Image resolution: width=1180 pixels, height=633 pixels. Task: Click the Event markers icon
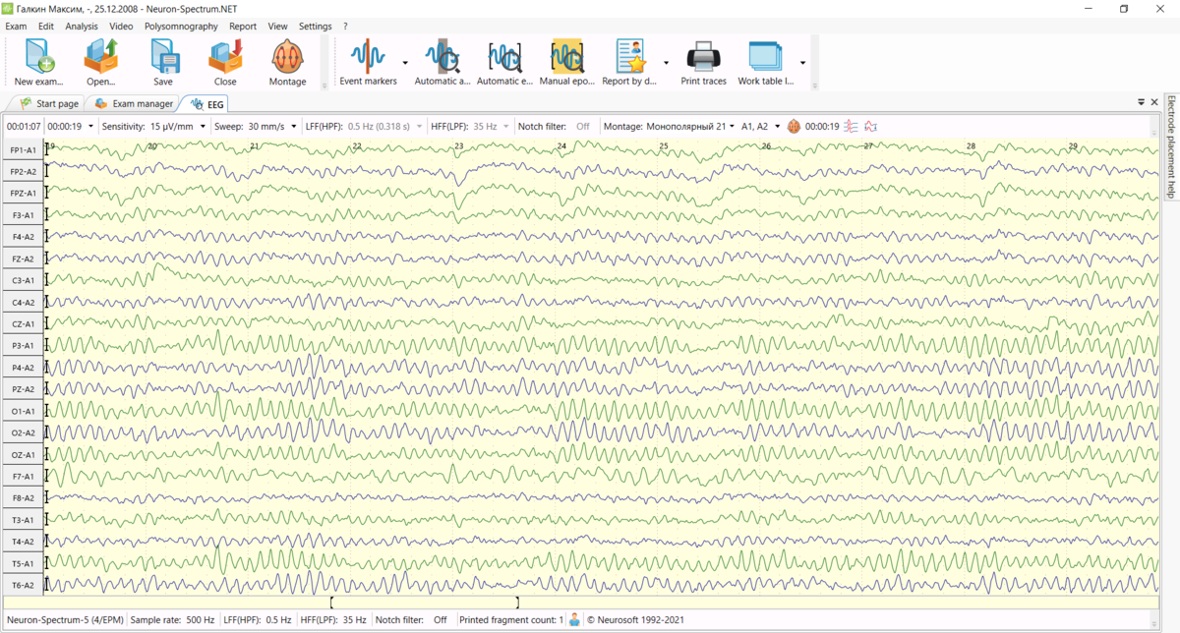tap(369, 57)
